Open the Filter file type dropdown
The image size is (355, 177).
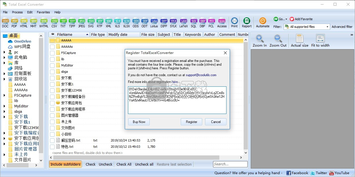pos(328,27)
